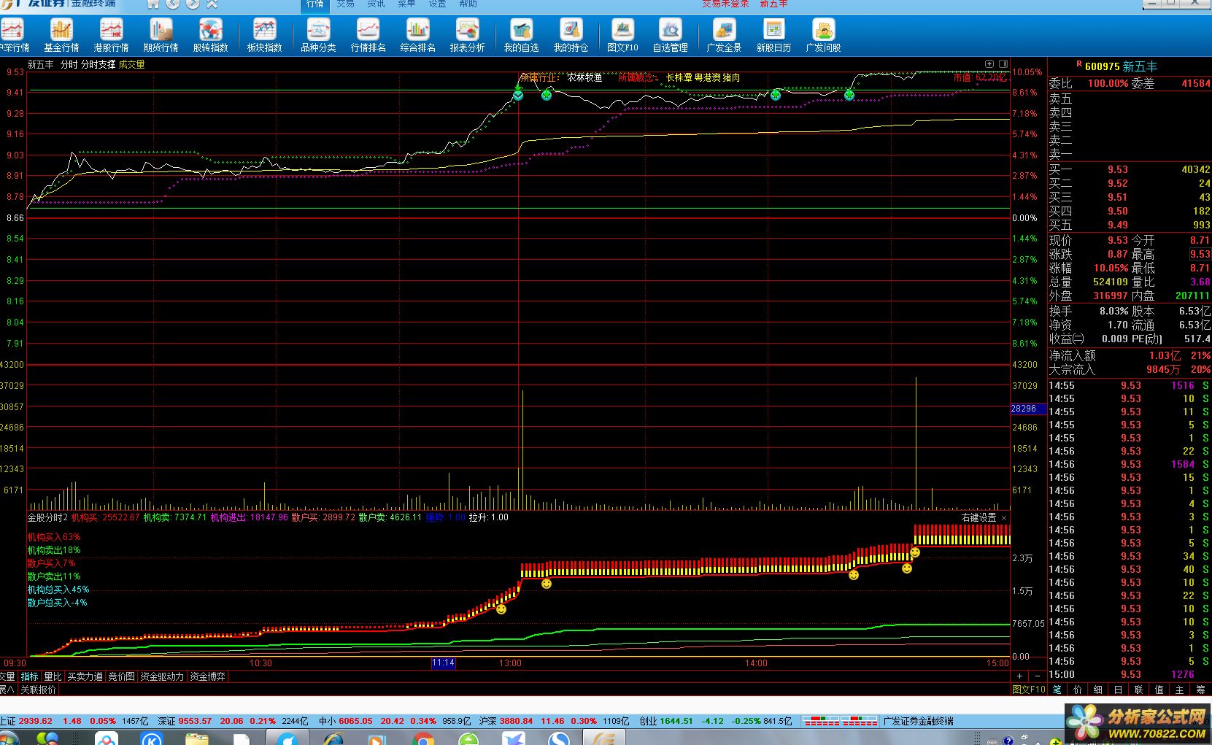The image size is (1212, 745).
Task: Switch to the 竞价图 tab
Action: 122,677
